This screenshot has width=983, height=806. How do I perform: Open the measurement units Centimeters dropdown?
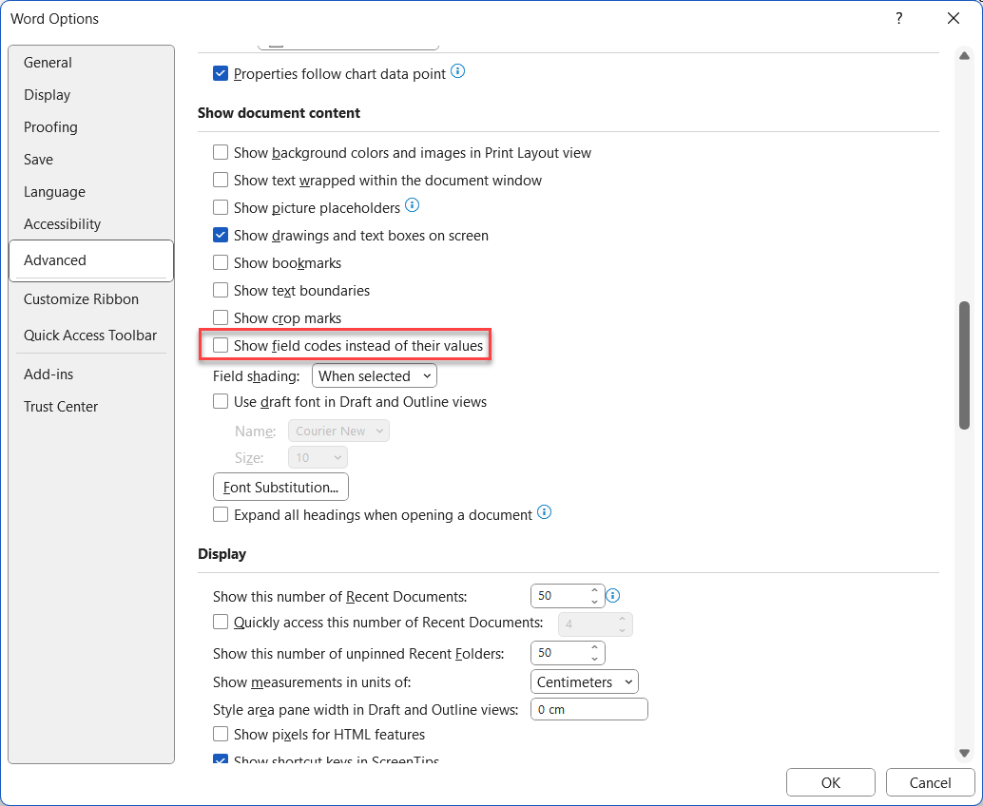[x=585, y=681]
